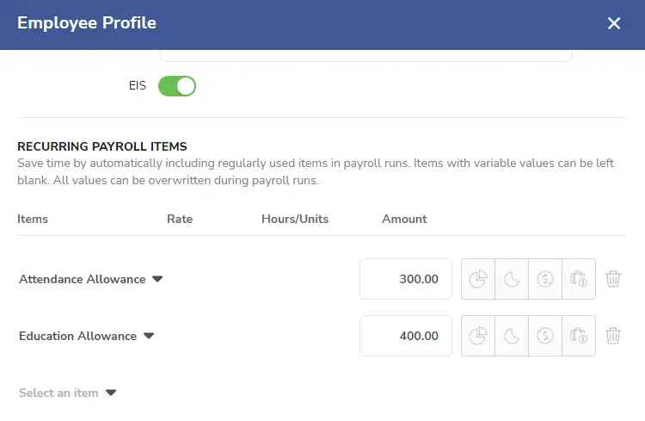Screen dimensions: 645x421
Task: Click crossed dollar icon for Attendance Allowance
Action: [545, 279]
